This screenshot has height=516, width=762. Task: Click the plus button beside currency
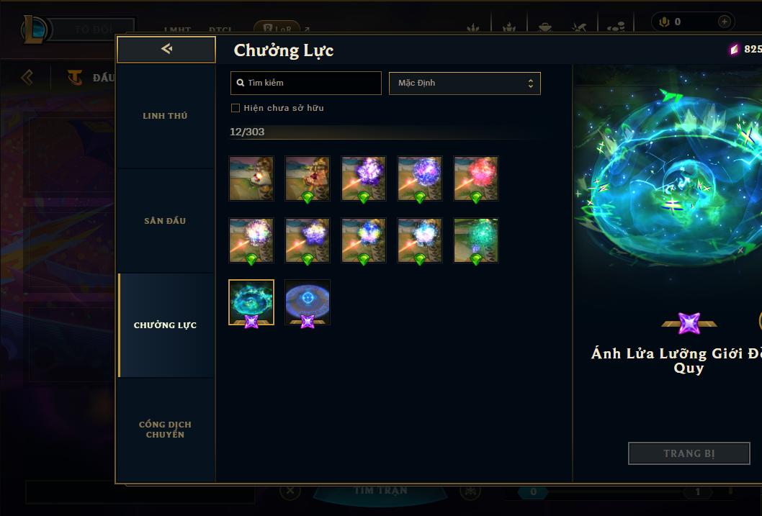tap(724, 22)
